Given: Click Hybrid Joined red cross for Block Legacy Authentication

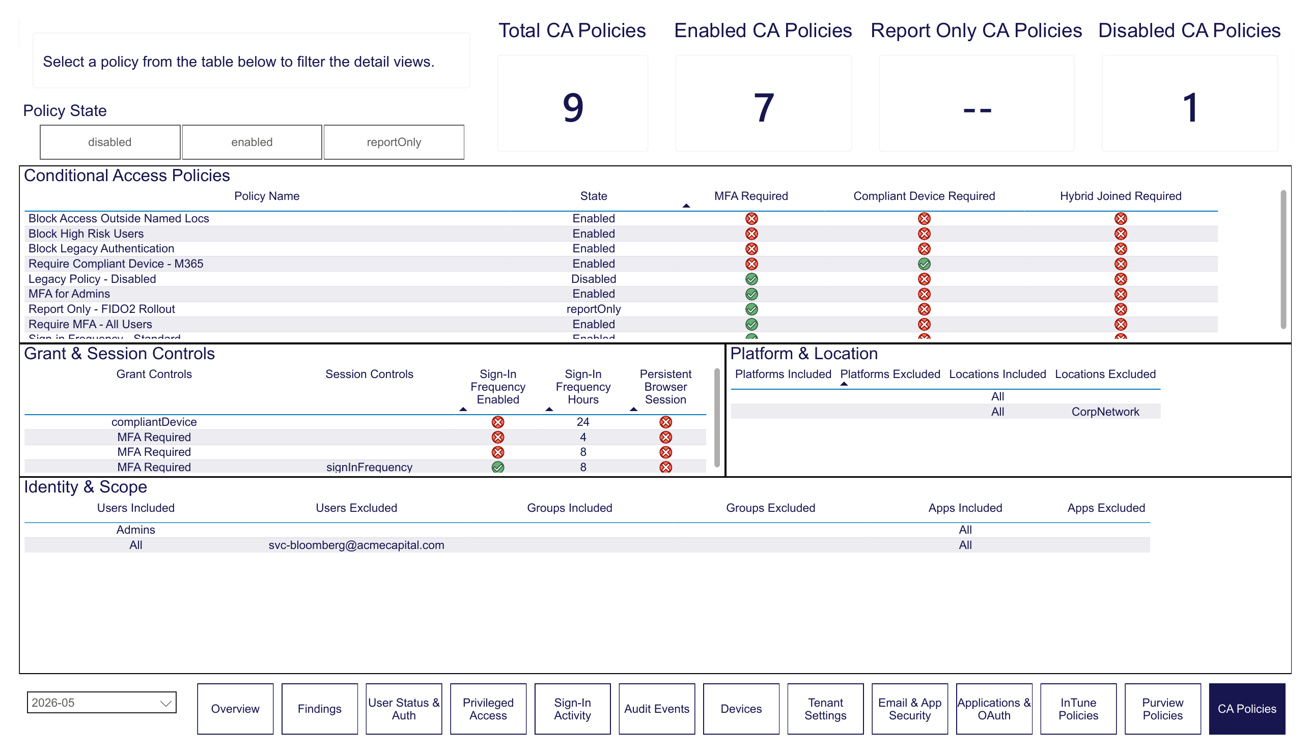Looking at the screenshot, I should (1120, 249).
